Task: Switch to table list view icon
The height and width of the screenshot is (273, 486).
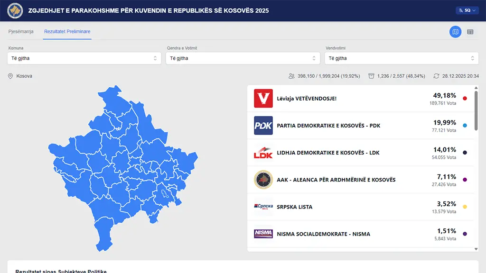Action: pyautogui.click(x=470, y=32)
